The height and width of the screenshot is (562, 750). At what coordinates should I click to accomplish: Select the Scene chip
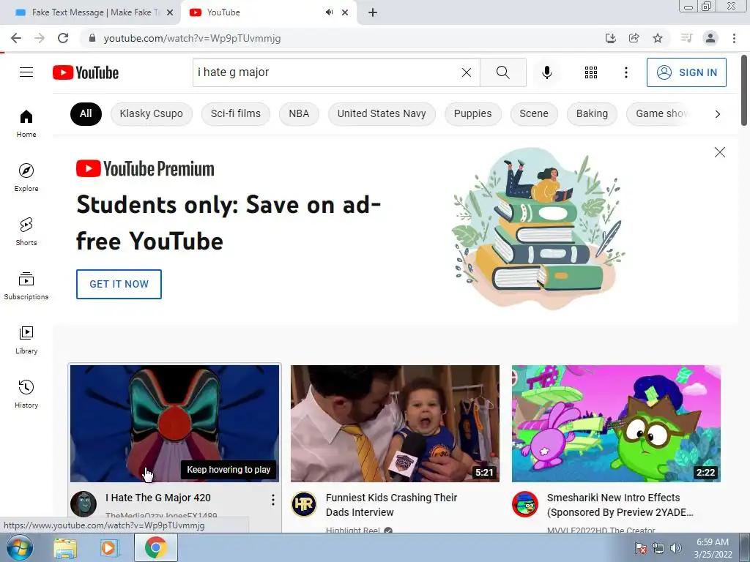tap(534, 113)
